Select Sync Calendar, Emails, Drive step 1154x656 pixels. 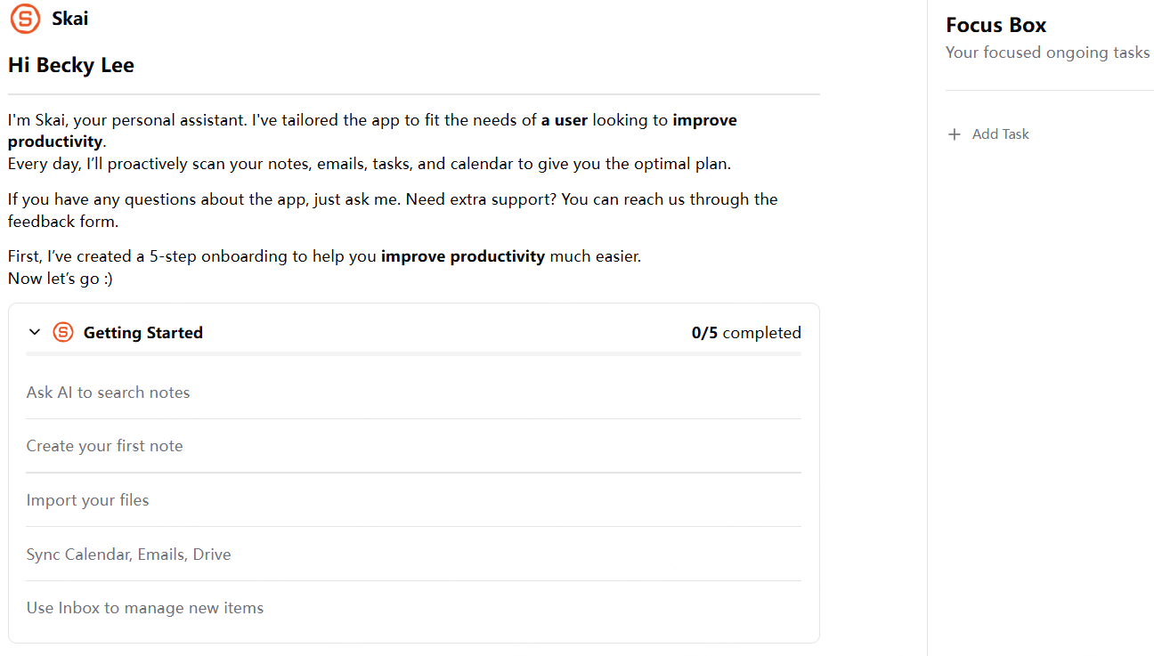click(x=414, y=555)
